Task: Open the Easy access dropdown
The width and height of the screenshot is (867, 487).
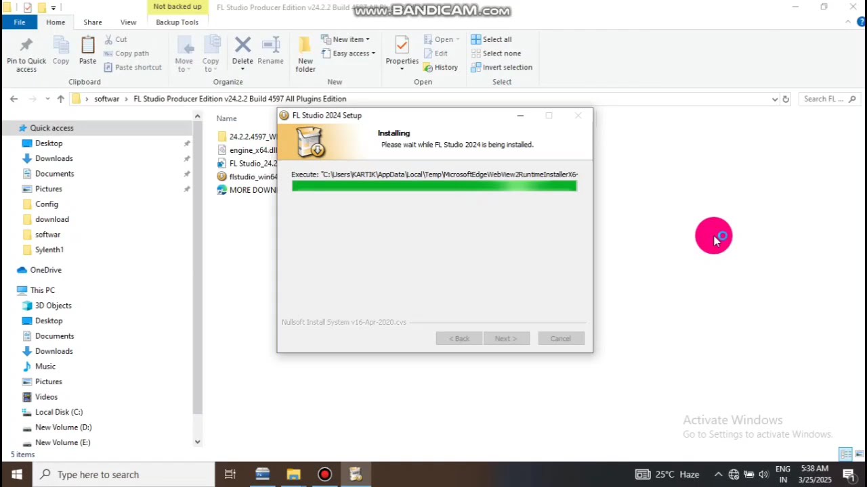Action: tap(348, 53)
